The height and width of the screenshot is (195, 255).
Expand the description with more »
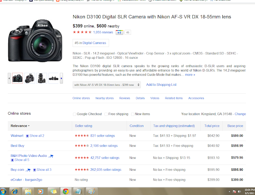(x=190, y=75)
